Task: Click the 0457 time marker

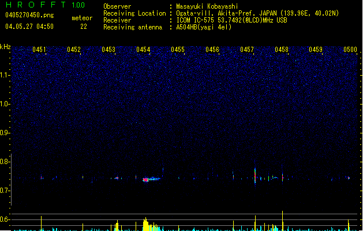Action: tap(247, 49)
